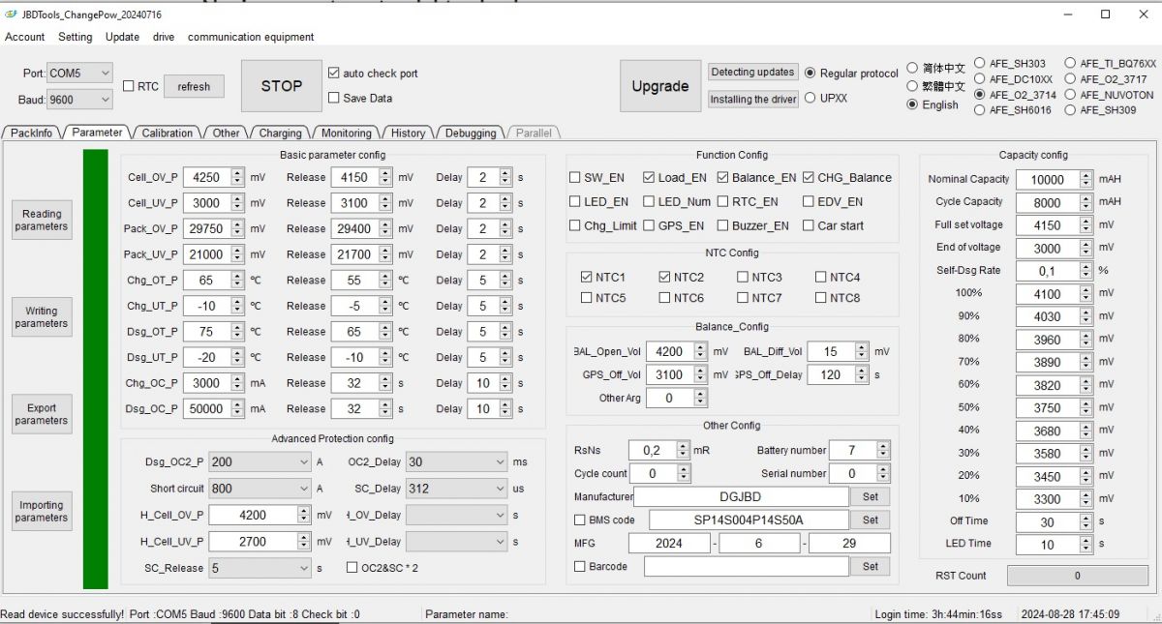Screen dimensions: 1162x624
Task: Click the BAL_Open_Vol 4200 stepper arrows
Action: point(701,351)
